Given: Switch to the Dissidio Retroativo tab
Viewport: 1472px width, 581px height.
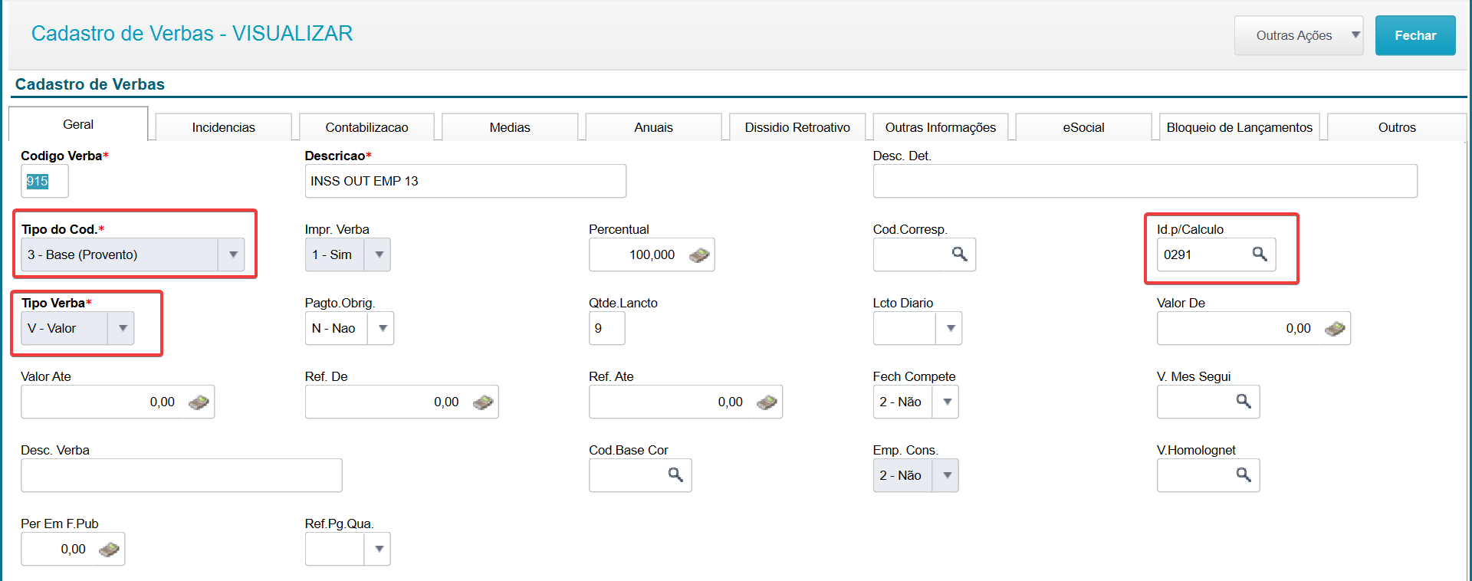Looking at the screenshot, I should pyautogui.click(x=797, y=127).
